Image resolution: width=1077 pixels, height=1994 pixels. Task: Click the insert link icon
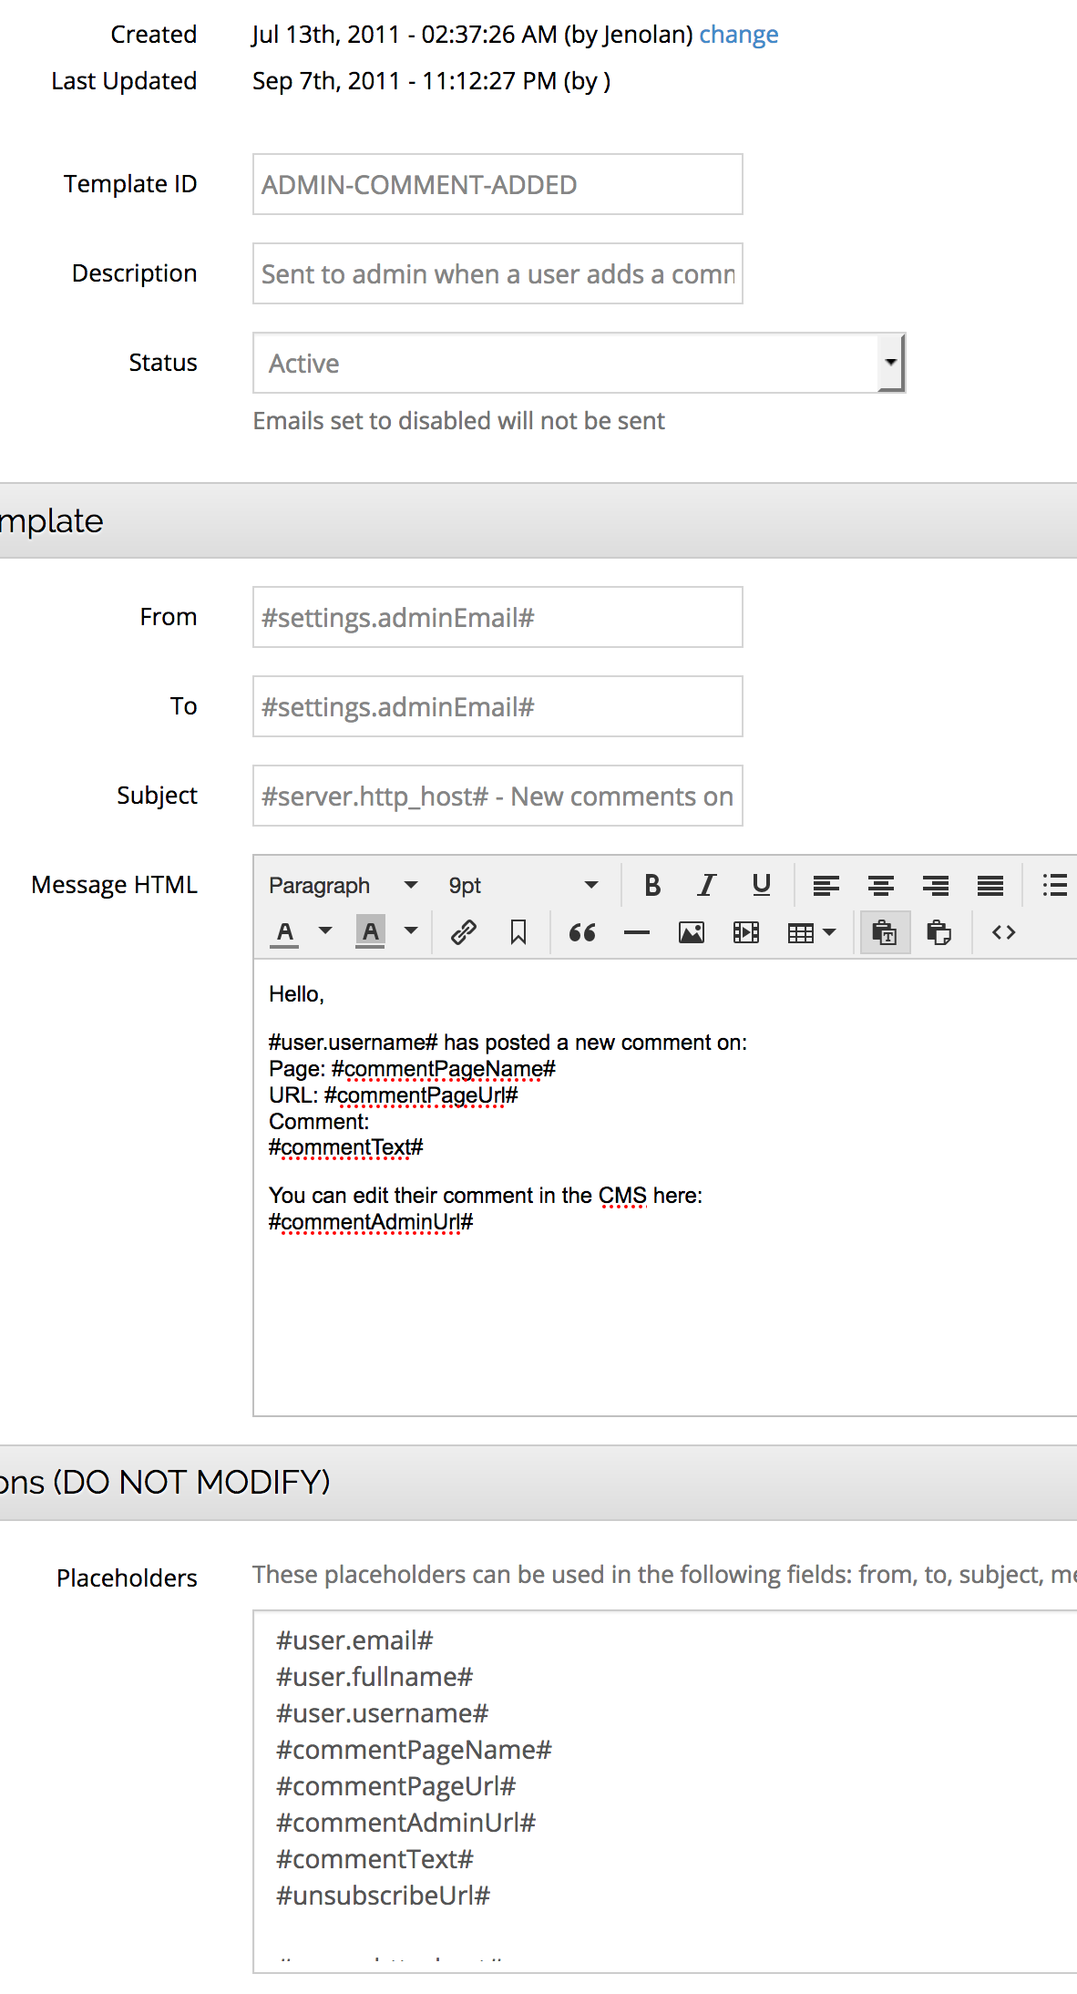464,932
